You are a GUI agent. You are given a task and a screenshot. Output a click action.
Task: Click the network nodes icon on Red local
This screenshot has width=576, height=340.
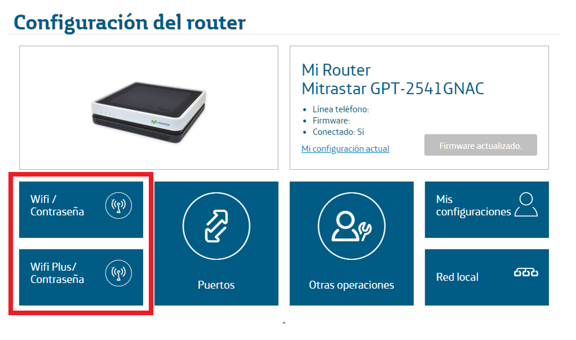526,272
